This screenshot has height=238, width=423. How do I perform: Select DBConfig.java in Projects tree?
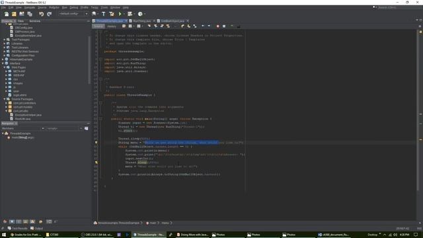point(24,28)
